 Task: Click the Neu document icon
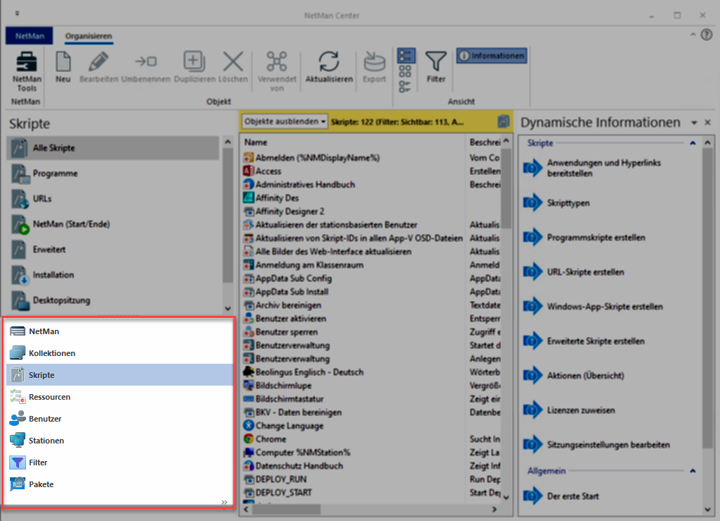click(x=63, y=62)
